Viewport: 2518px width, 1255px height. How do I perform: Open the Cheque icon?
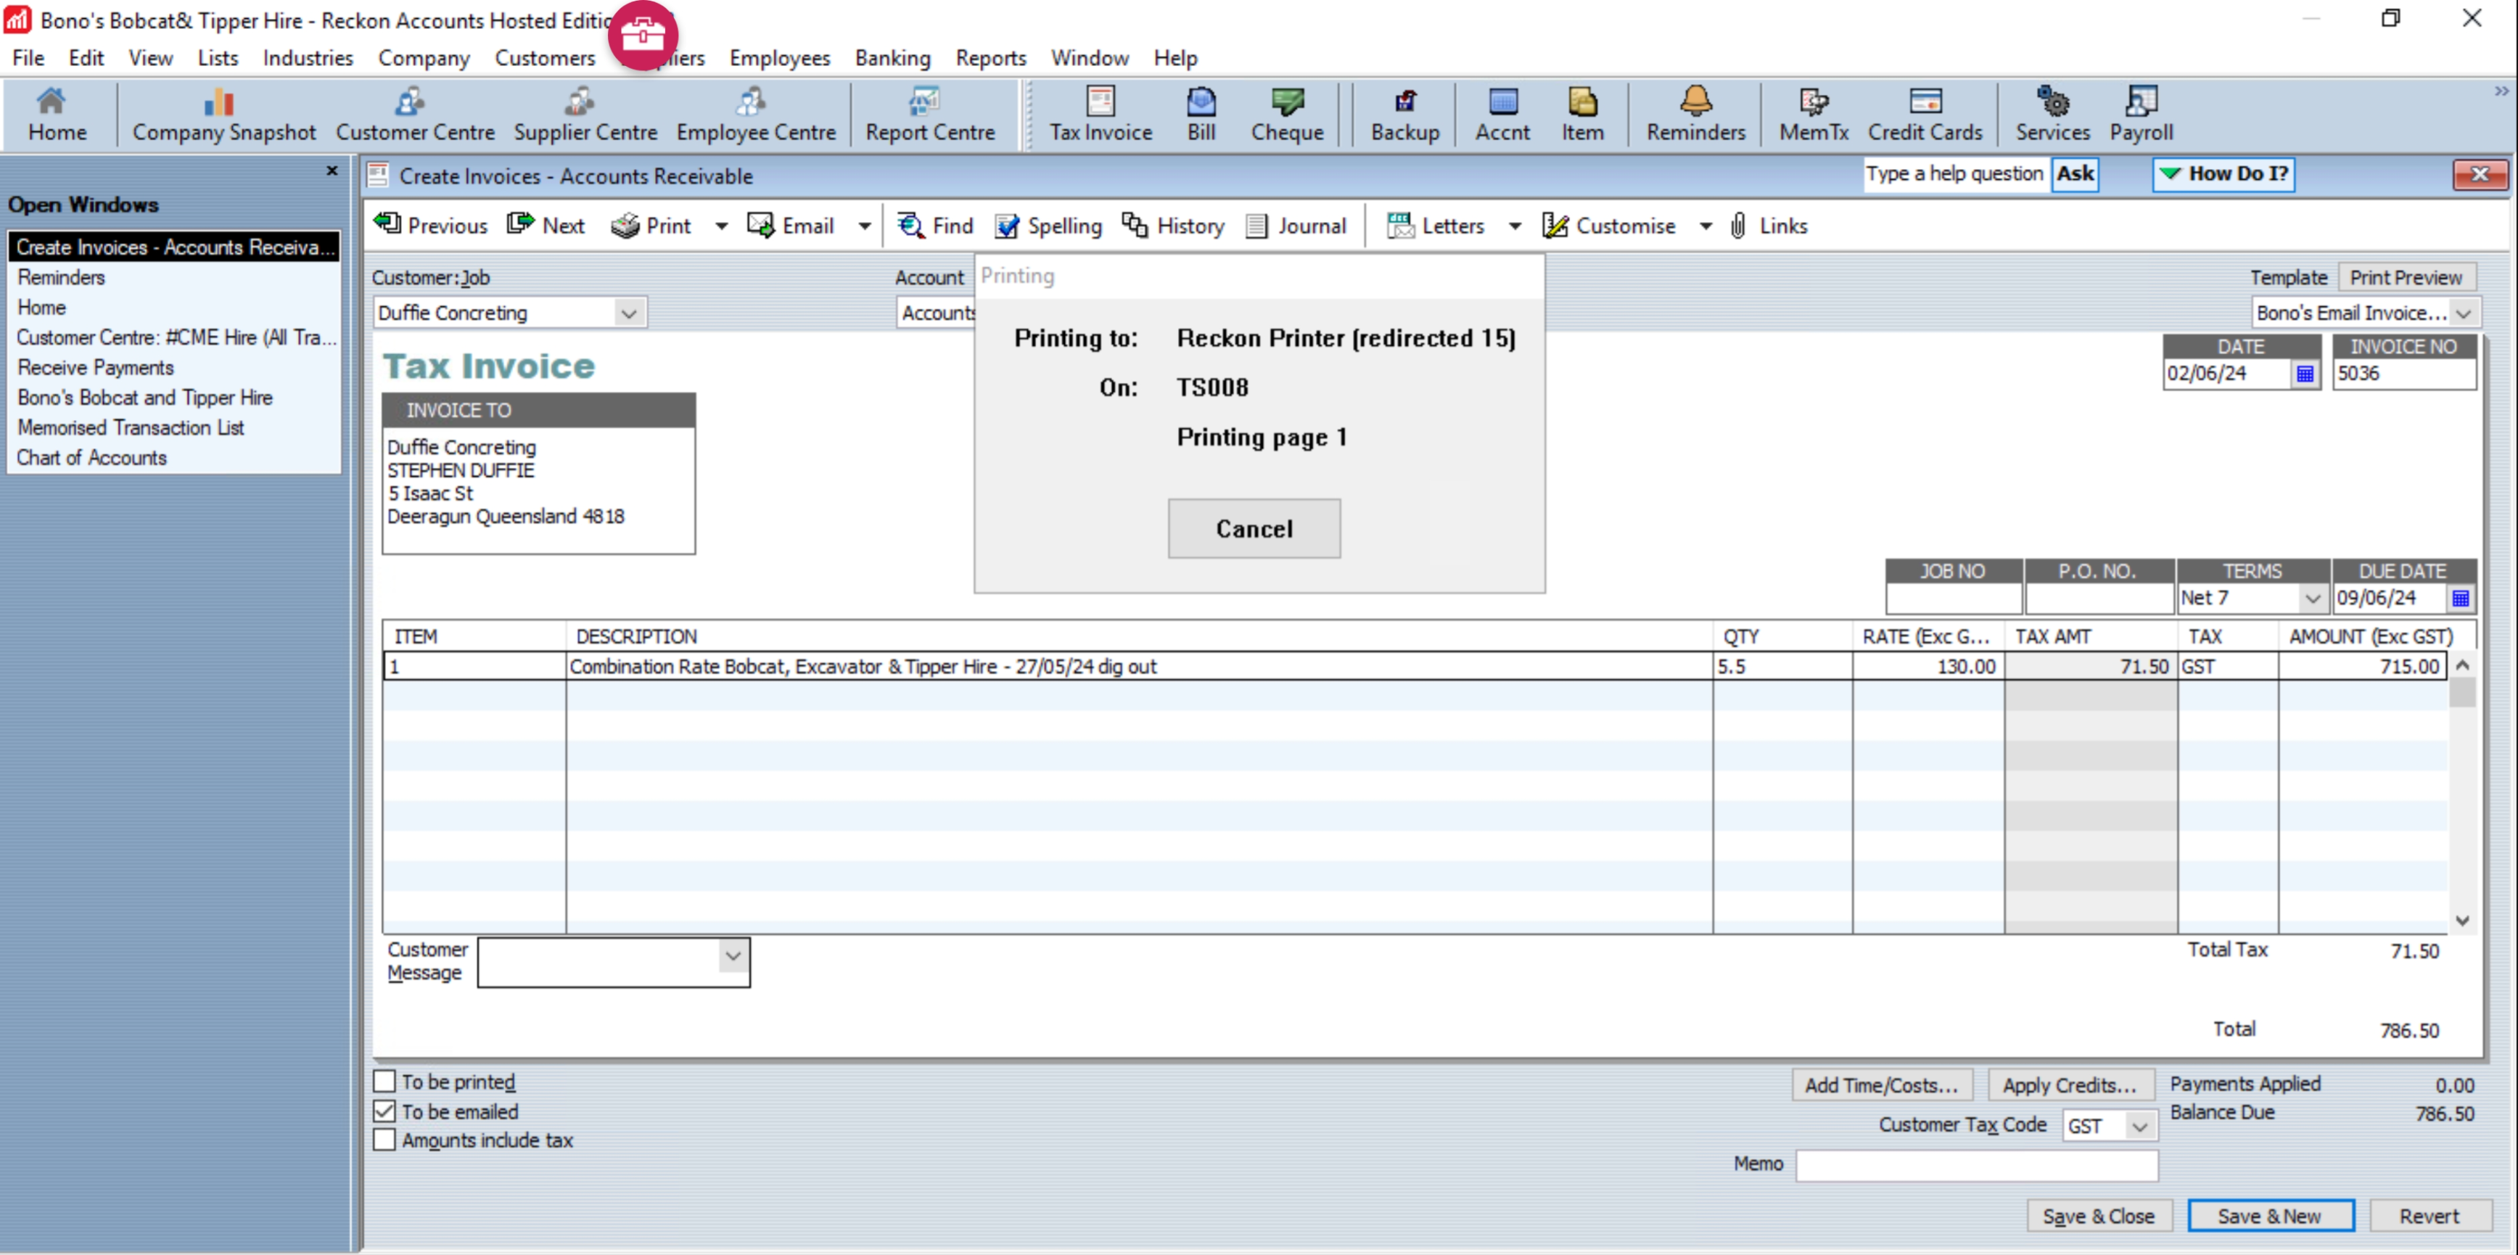tap(1288, 115)
